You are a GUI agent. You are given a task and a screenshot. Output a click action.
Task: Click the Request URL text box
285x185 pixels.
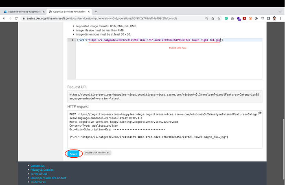164,97
